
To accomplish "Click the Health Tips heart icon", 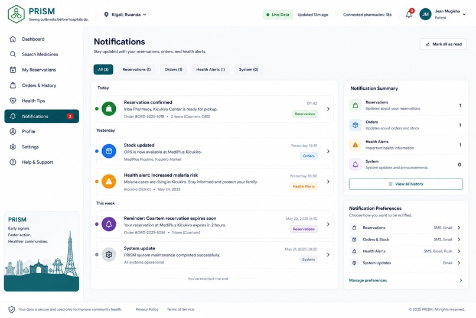I will click(13, 100).
